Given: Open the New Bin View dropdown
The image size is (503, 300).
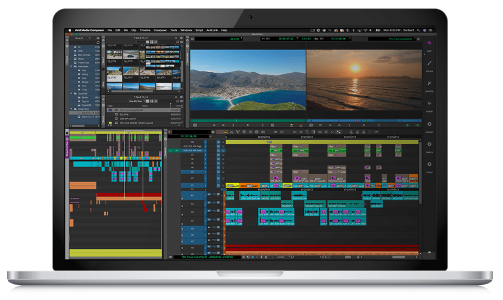Looking at the screenshot, I should [137, 101].
